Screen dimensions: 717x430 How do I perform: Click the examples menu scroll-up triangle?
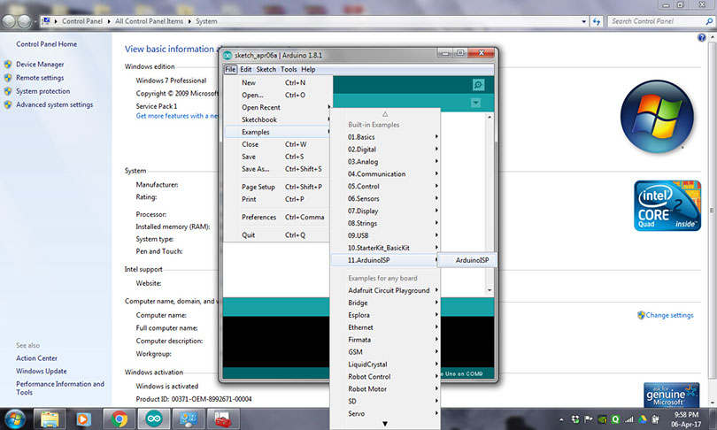385,114
